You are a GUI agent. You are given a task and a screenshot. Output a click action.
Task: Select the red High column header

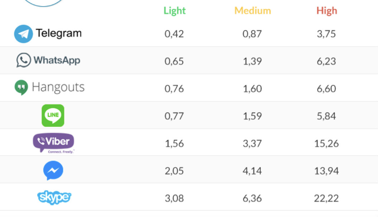(327, 11)
